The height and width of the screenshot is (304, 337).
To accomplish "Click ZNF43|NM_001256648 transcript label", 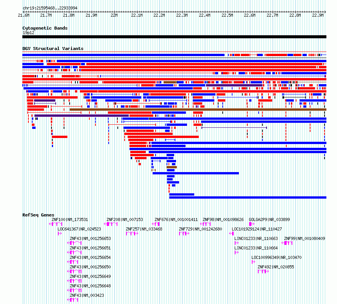I will click(x=90, y=286).
